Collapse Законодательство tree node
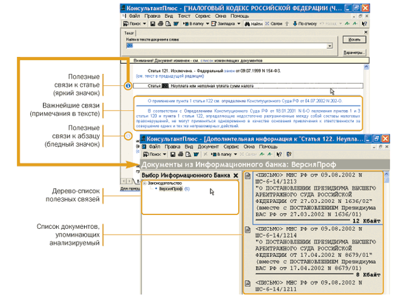This screenshot has height=301, width=398. tap(145, 183)
